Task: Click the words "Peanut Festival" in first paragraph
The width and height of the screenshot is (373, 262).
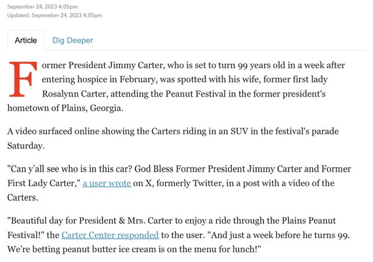Action: (196, 94)
